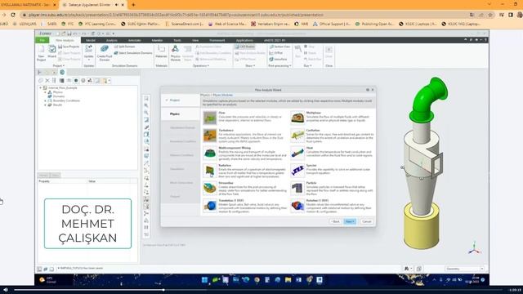Select the Physics step in the wizard sidebar
Image resolution: width=523 pixels, height=294 pixels.
click(180, 114)
